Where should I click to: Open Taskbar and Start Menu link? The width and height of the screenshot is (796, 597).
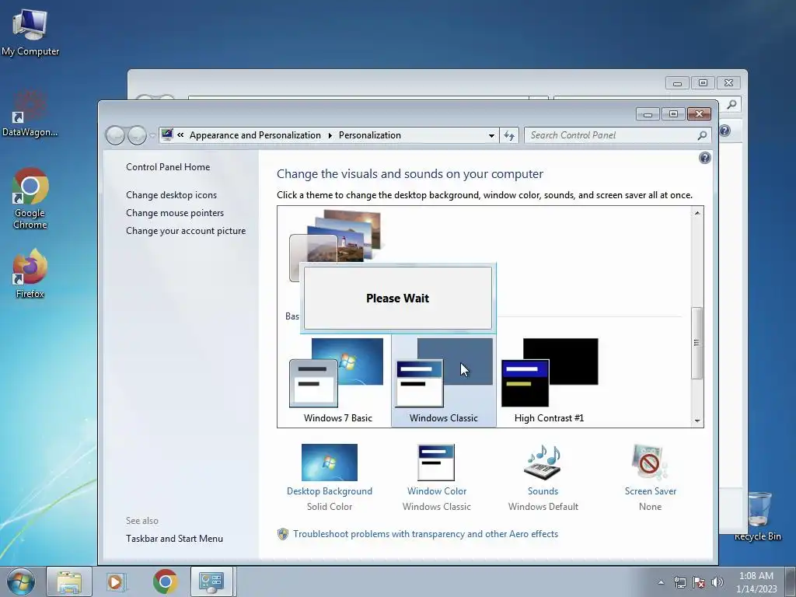coord(174,539)
